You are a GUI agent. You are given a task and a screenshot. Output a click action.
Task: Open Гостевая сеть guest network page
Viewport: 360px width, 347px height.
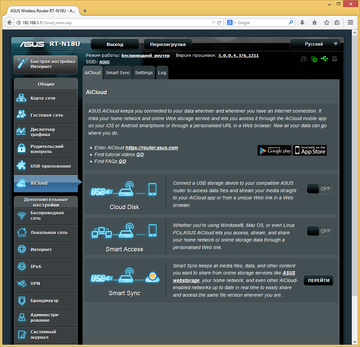pyautogui.click(x=46, y=115)
